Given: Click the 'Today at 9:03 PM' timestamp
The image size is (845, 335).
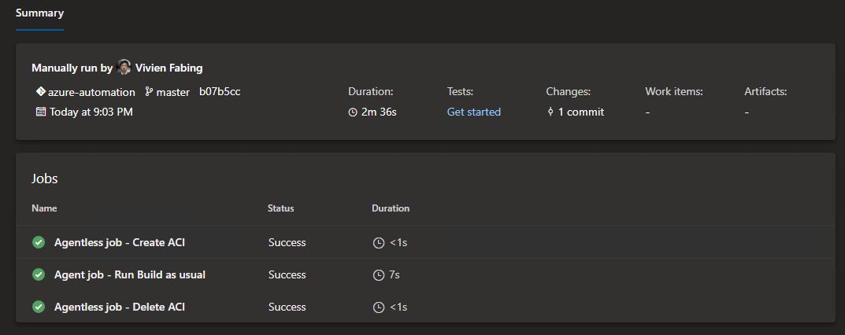Looking at the screenshot, I should click(91, 112).
